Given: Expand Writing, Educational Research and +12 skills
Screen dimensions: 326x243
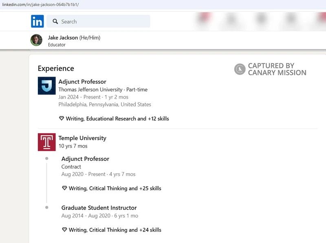Looking at the screenshot, I should [x=117, y=119].
